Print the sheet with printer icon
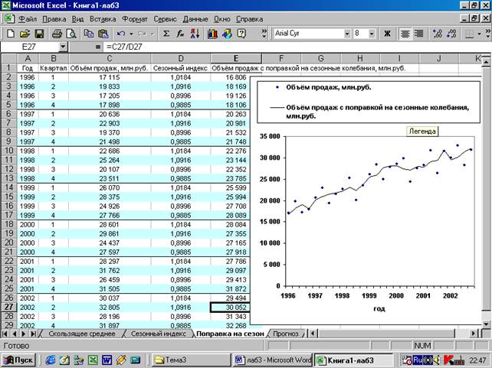Screen dimensions: 492x368 (x=57, y=34)
